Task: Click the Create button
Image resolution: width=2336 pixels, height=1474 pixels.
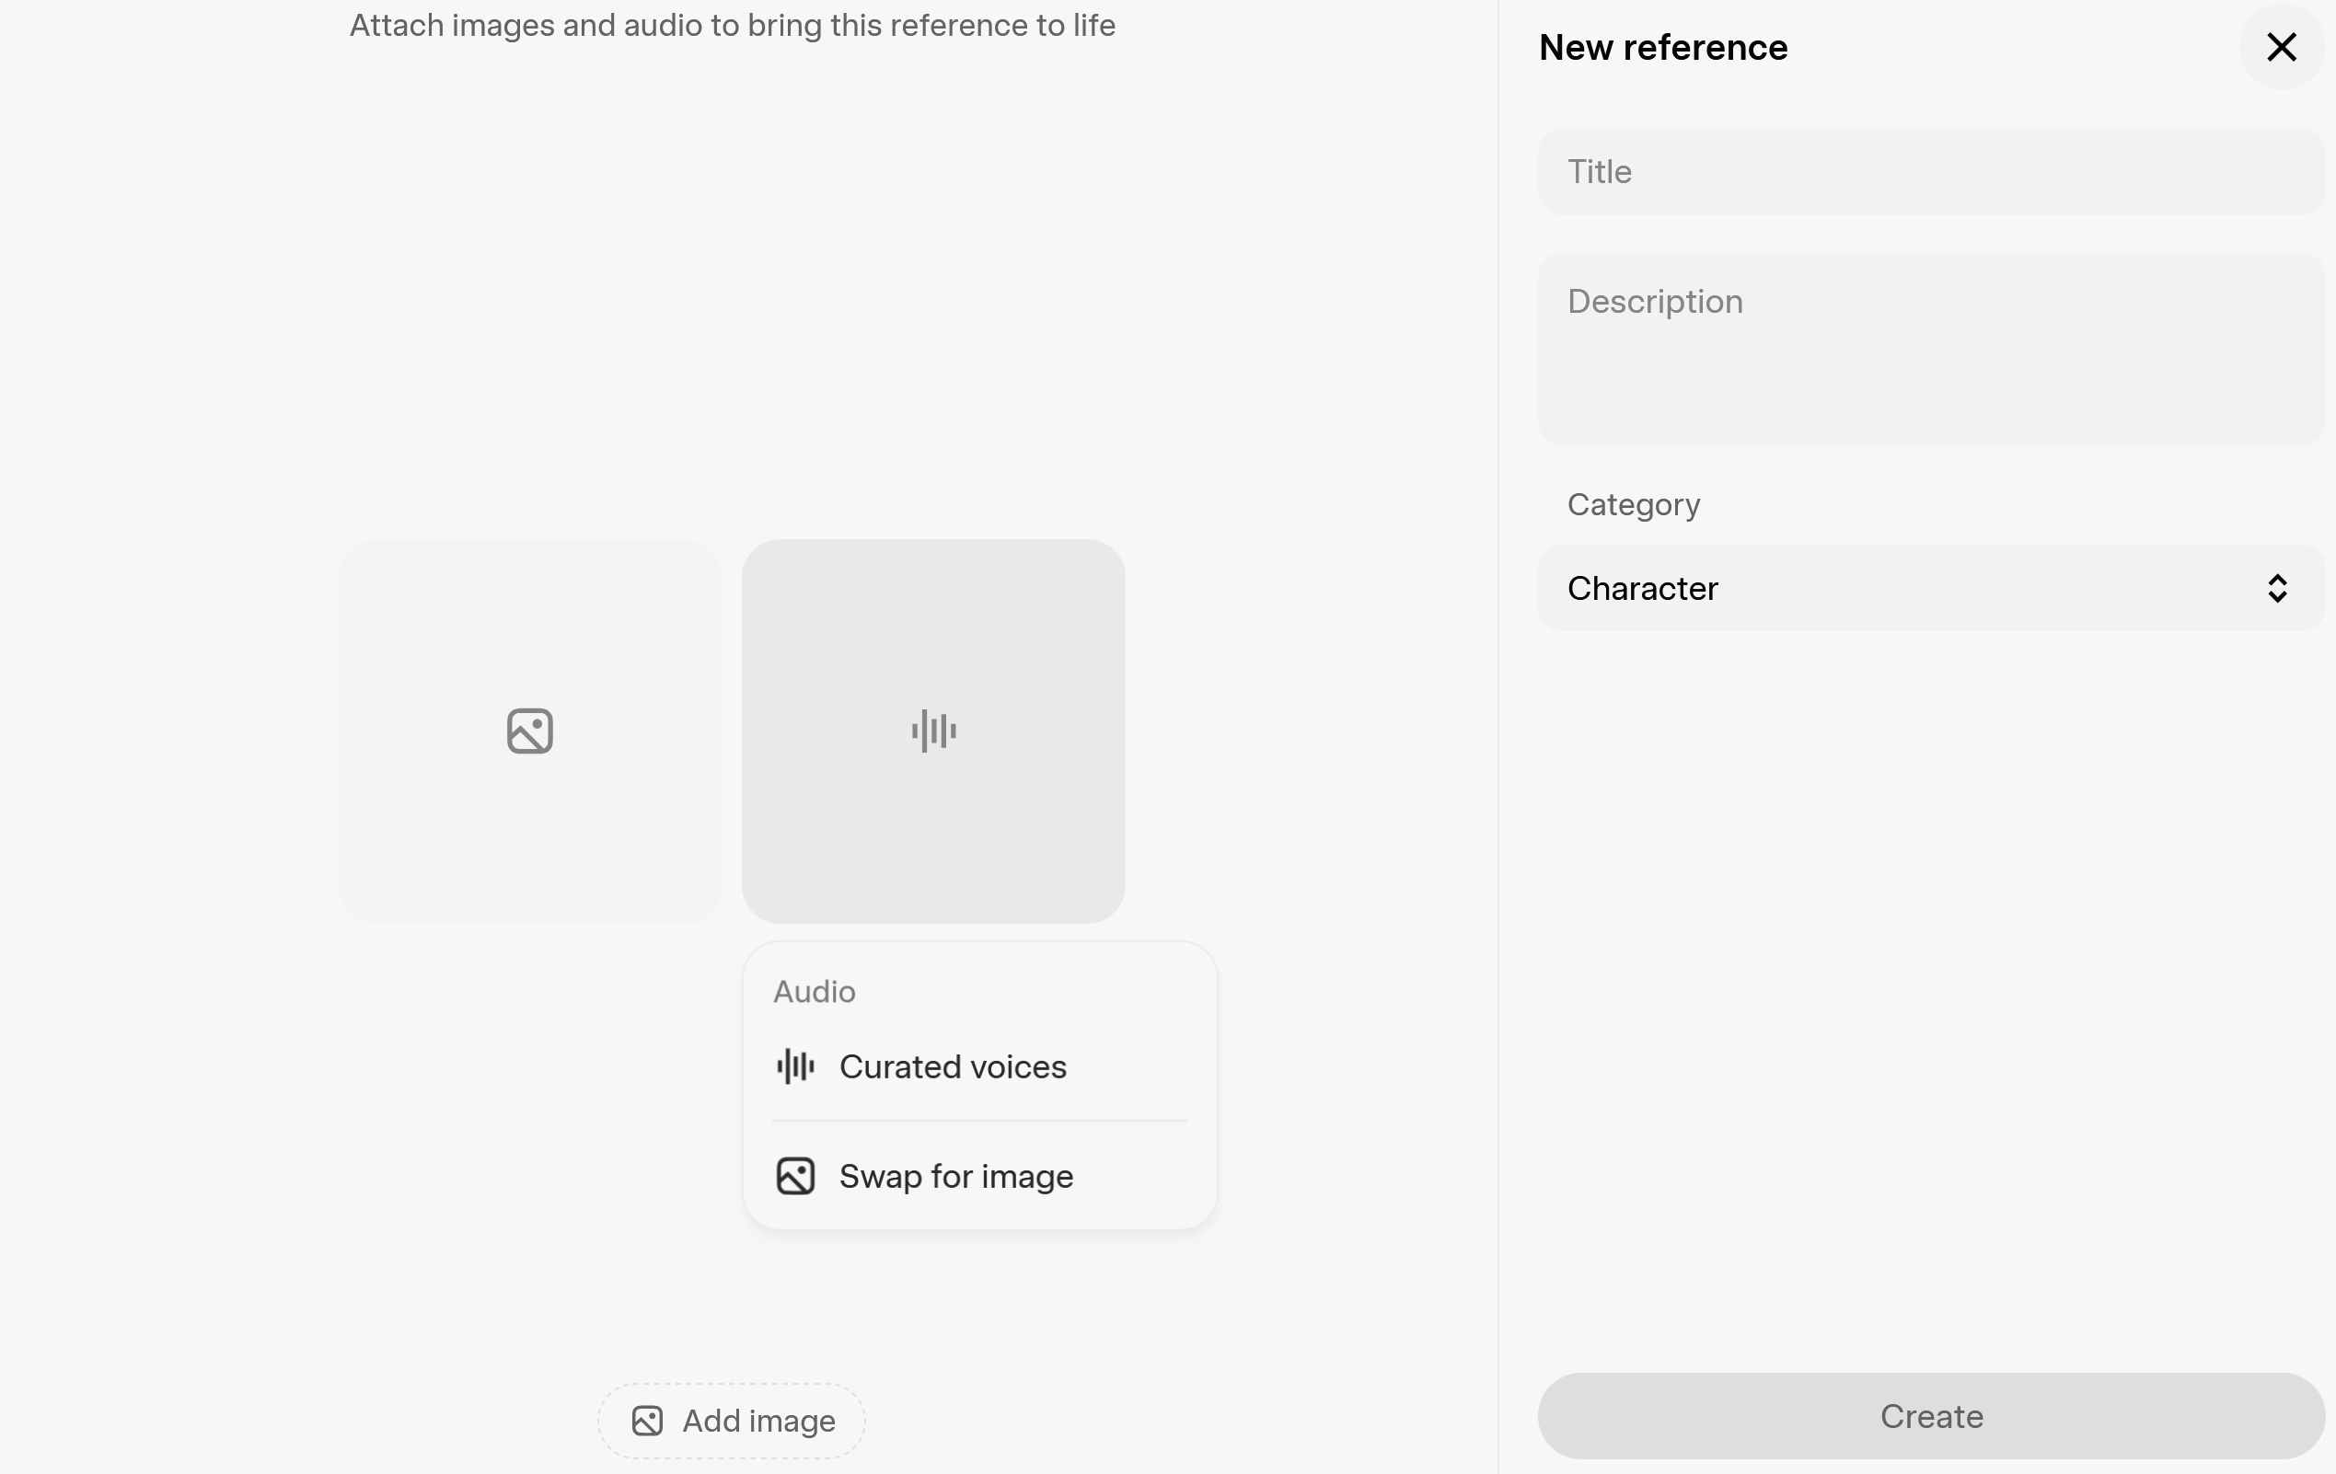Action: [1930, 1416]
